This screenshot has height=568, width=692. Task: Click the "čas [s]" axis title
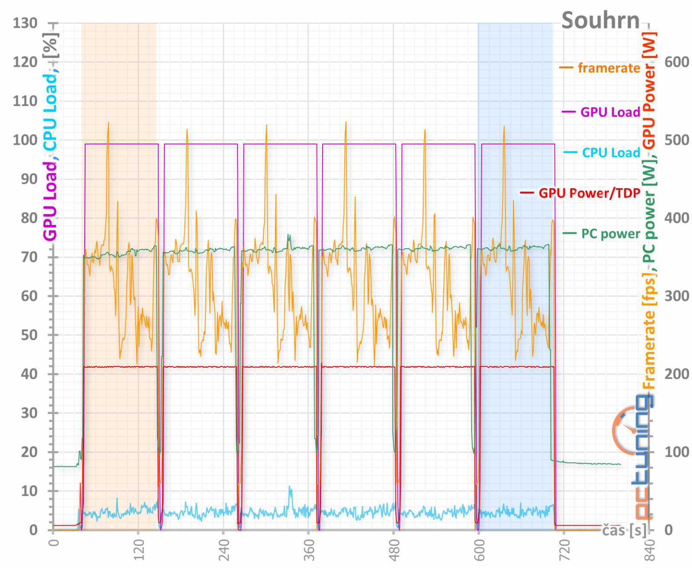[x=625, y=530]
